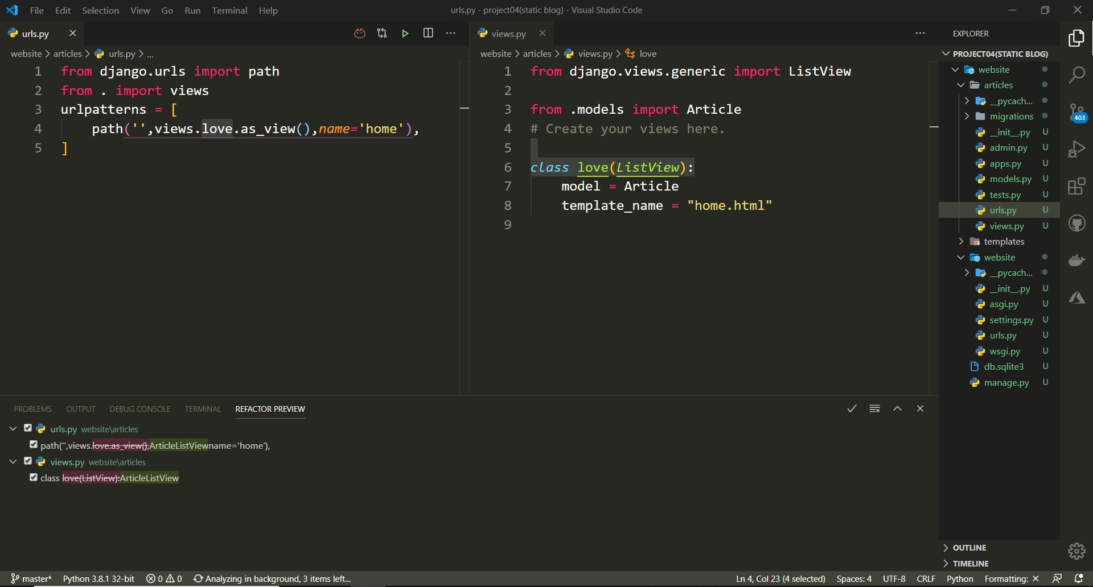Expand the templates folder

click(x=960, y=241)
